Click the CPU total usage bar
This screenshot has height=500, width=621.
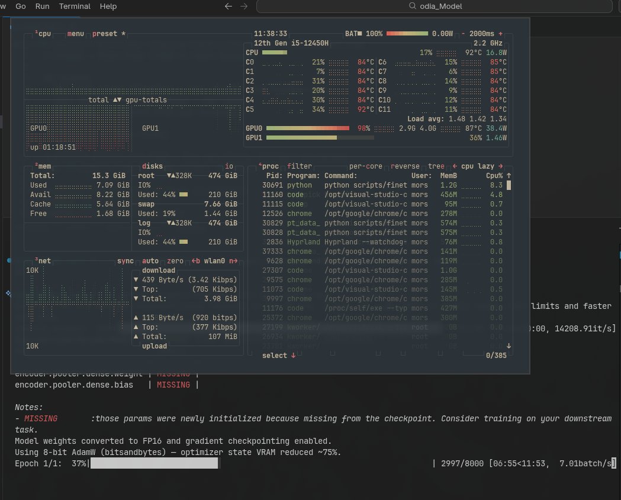pyautogui.click(x=275, y=53)
